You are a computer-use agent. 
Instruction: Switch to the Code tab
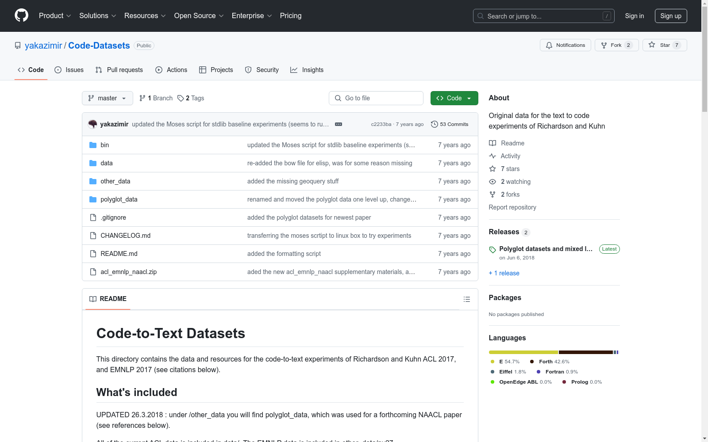31,70
